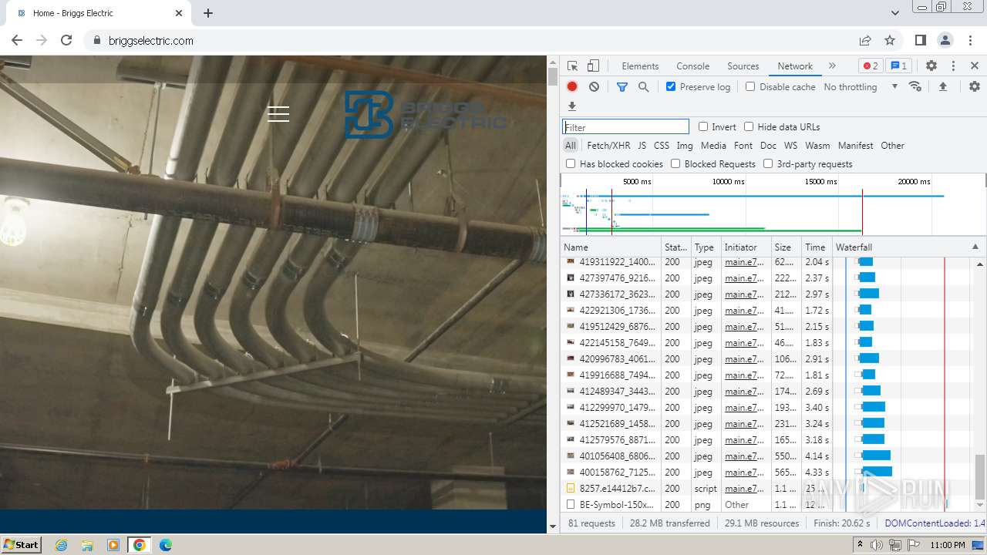Sort requests by the Size column
Image resolution: width=987 pixels, height=555 pixels.
click(x=786, y=247)
